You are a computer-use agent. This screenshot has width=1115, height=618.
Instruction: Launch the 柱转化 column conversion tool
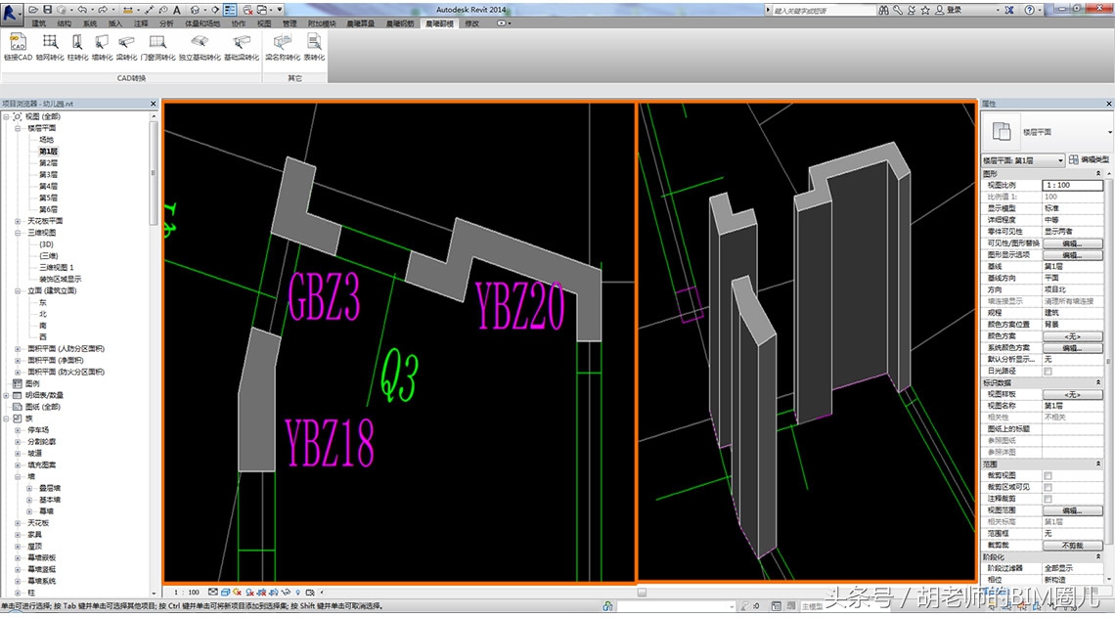[76, 45]
